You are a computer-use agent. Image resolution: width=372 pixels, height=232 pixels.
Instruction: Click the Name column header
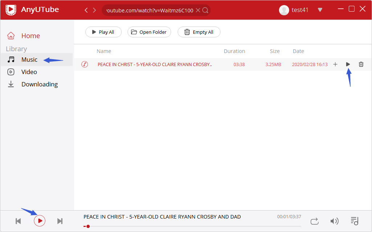point(104,51)
